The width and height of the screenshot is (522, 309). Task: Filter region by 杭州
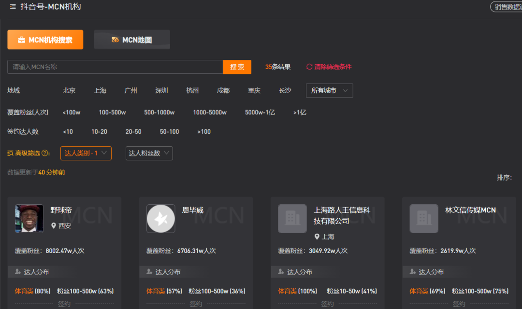click(192, 90)
